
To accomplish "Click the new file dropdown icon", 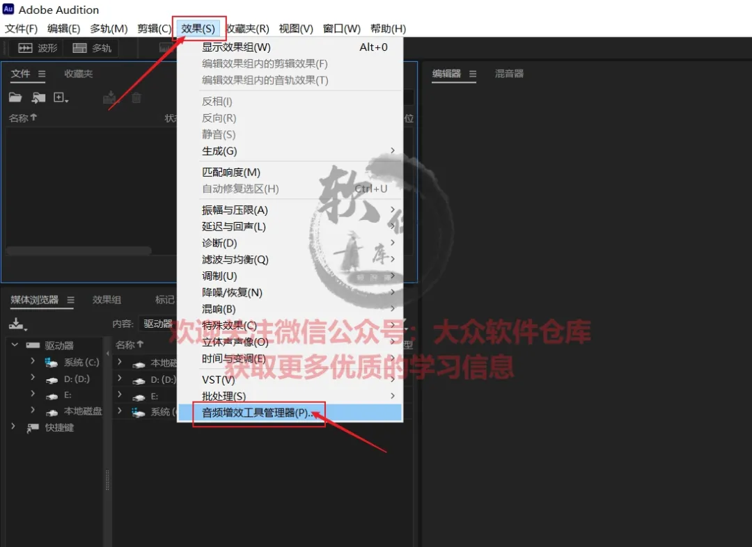I will [61, 98].
